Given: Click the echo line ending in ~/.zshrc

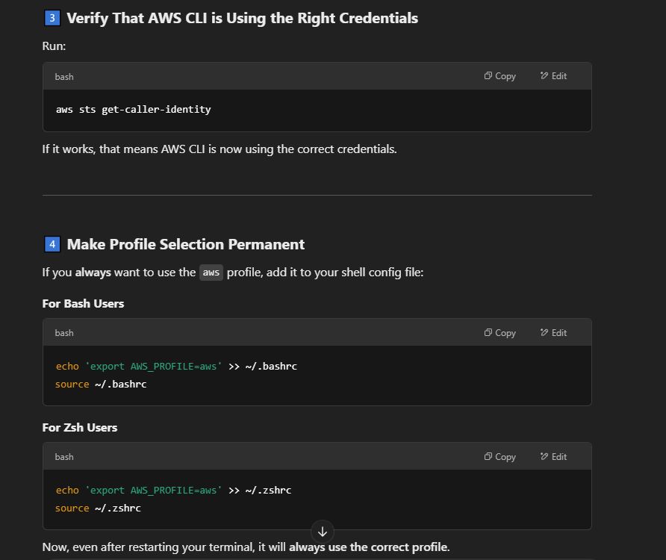Looking at the screenshot, I should pyautogui.click(x=173, y=491).
